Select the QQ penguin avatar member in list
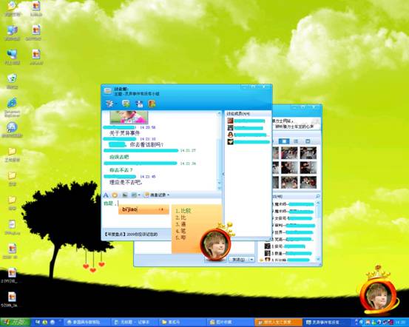 [x=249, y=135]
